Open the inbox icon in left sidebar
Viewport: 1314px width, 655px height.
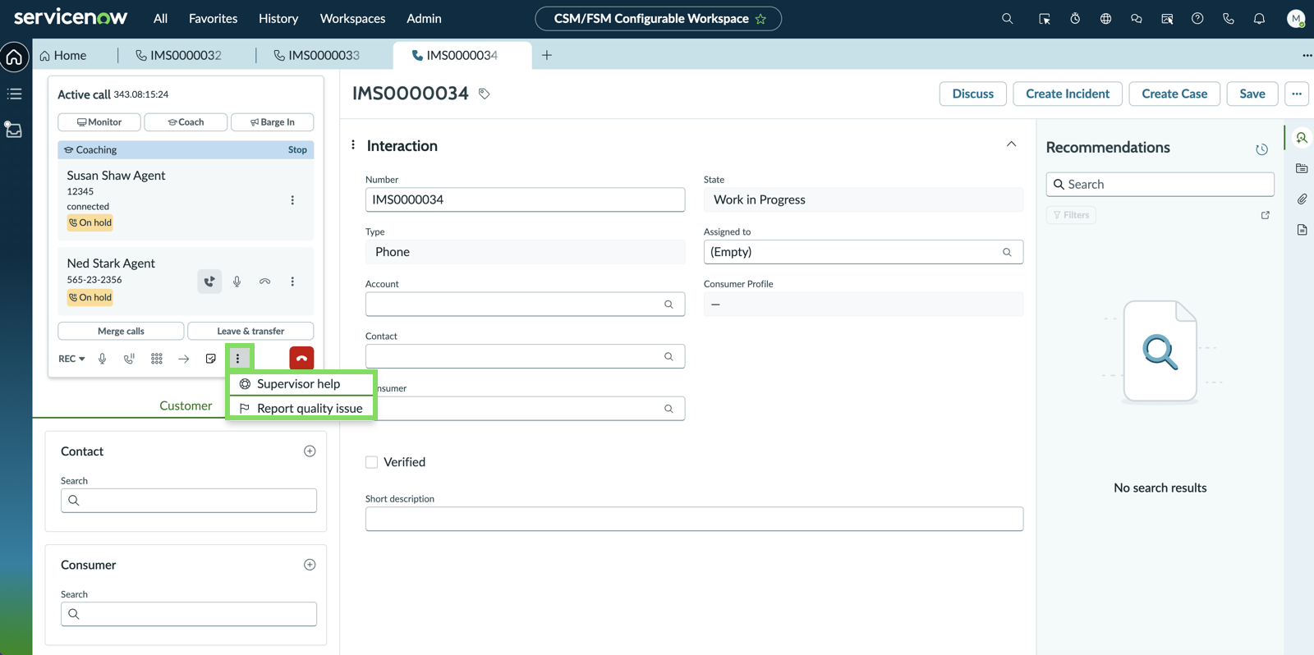(x=14, y=130)
